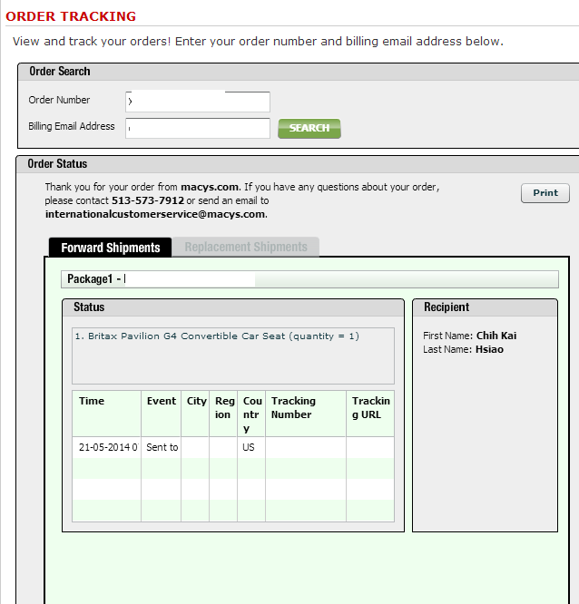Click the Tracking Number column header
The width and height of the screenshot is (579, 604).
pos(306,414)
